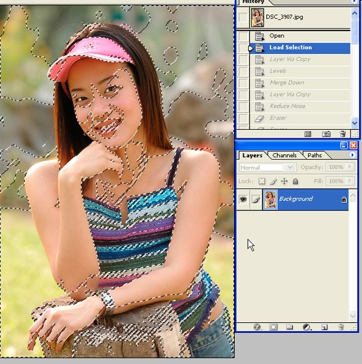Create new fill or adjustment layer
Viewport: 362px width, 364px height.
point(307,327)
